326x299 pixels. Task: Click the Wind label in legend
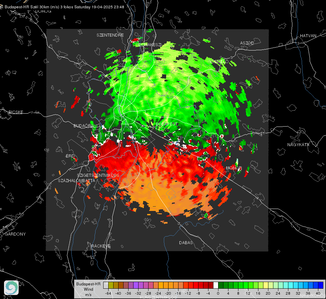pyautogui.click(x=88, y=289)
